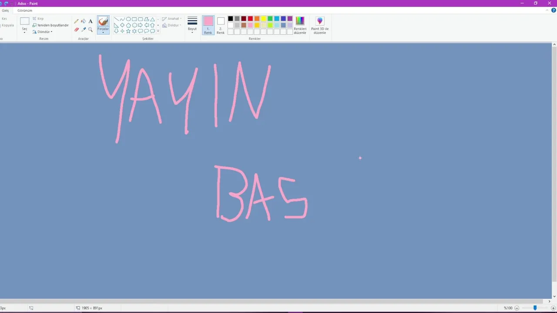Pick the orange color swatch
The image size is (557, 313).
tap(257, 19)
